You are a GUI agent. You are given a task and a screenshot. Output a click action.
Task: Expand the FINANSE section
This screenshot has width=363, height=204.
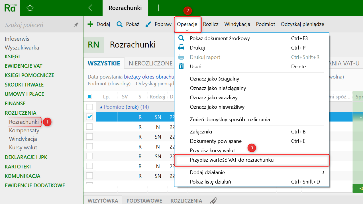(x=15, y=104)
